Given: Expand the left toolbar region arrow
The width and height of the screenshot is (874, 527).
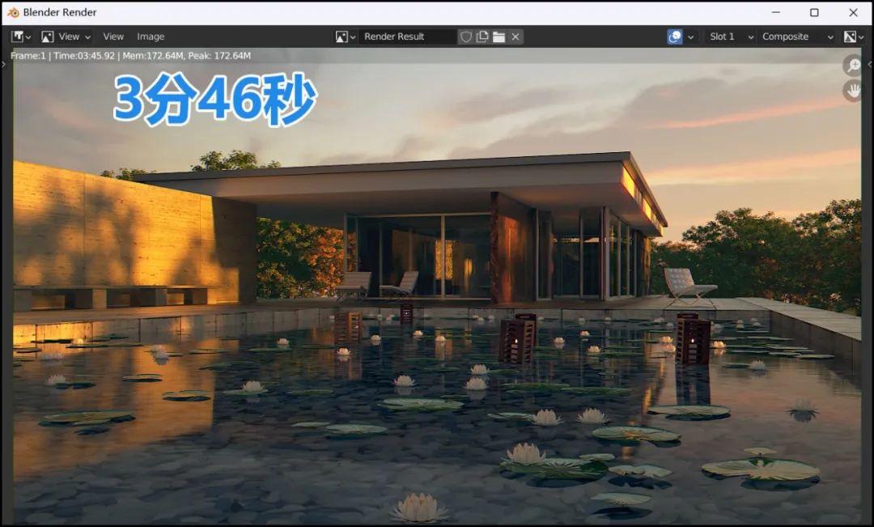Looking at the screenshot, I should click(x=4, y=65).
